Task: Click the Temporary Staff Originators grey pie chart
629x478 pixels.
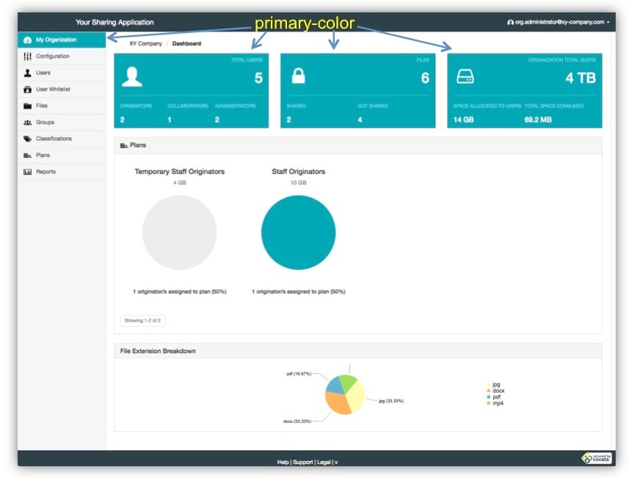Action: click(x=179, y=232)
